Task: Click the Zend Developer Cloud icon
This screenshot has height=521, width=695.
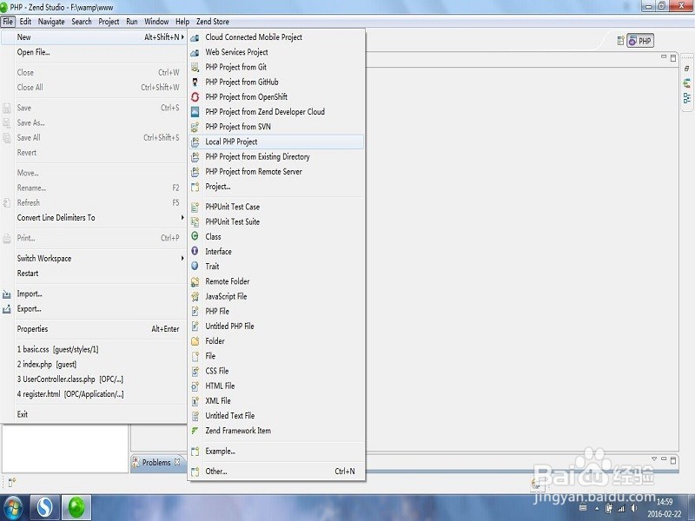Action: 195,112
